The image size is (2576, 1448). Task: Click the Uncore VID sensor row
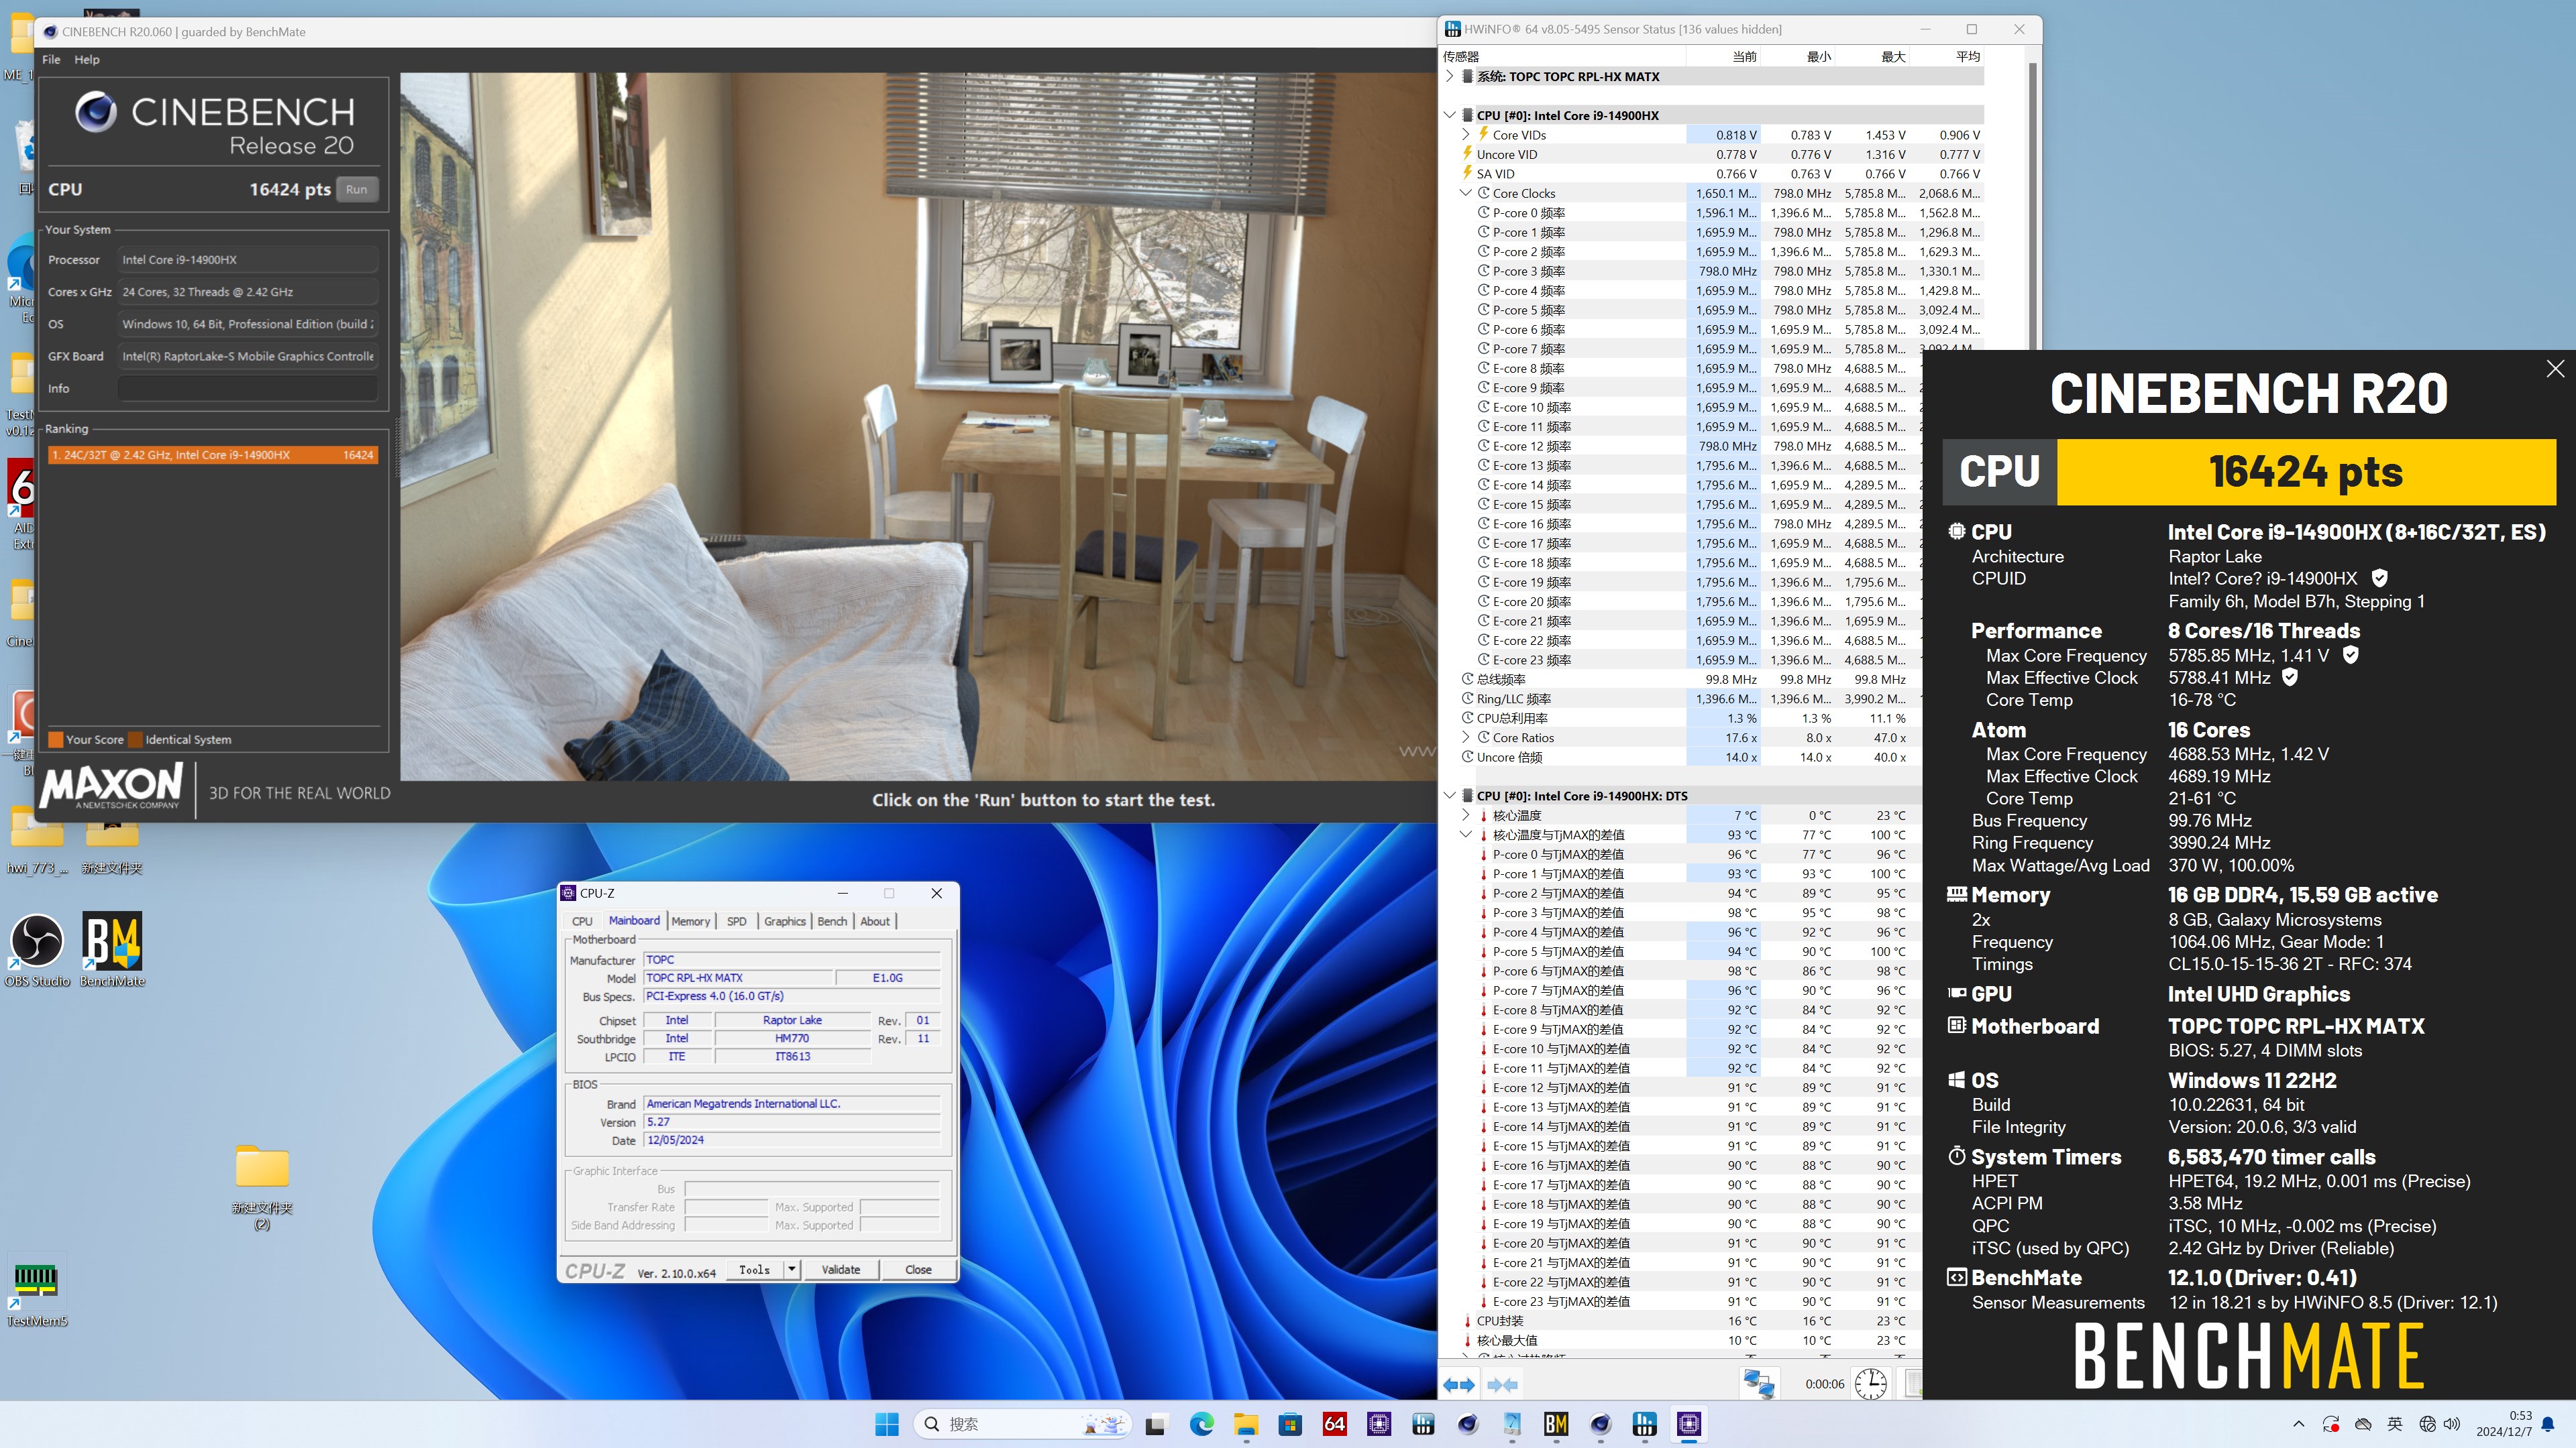tap(1710, 155)
